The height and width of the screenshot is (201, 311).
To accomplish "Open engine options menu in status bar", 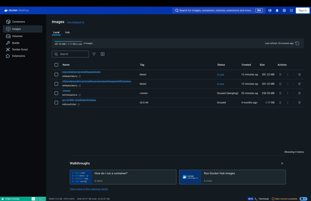I will coord(44,199).
